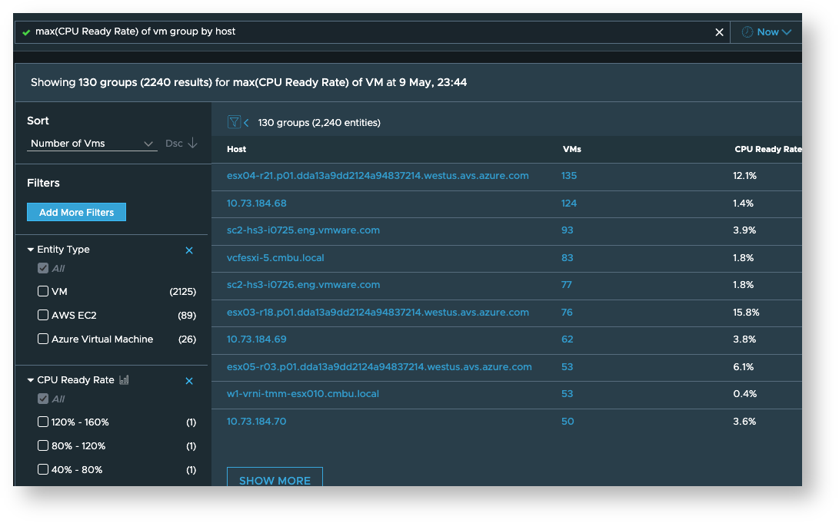Viewport: 839px width, 523px height.
Task: Toggle descending sort arrow icon
Action: click(x=192, y=143)
